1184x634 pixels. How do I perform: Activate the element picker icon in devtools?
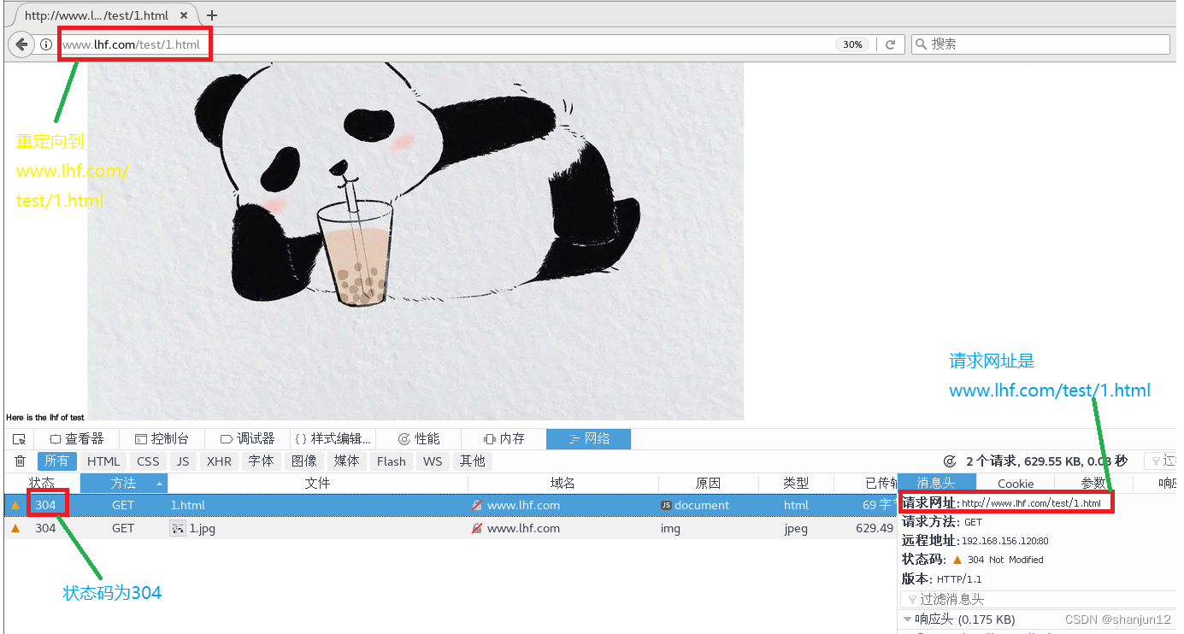click(x=19, y=439)
